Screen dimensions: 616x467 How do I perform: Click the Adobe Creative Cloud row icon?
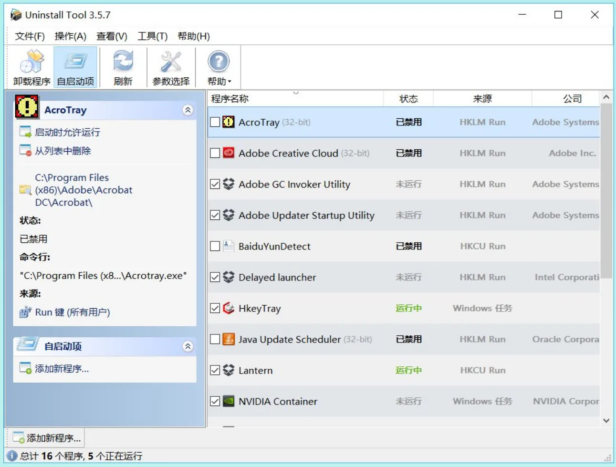(x=229, y=153)
